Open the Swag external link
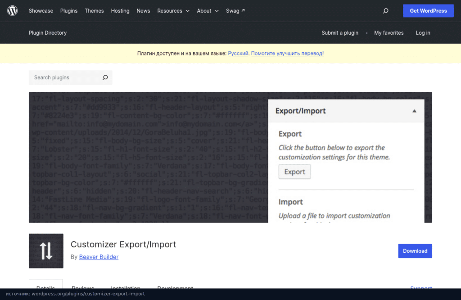The height and width of the screenshot is (300, 461). coord(235,11)
